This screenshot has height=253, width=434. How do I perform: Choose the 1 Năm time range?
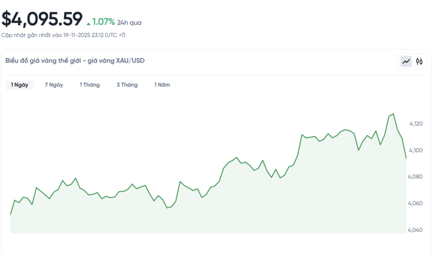[162, 85]
